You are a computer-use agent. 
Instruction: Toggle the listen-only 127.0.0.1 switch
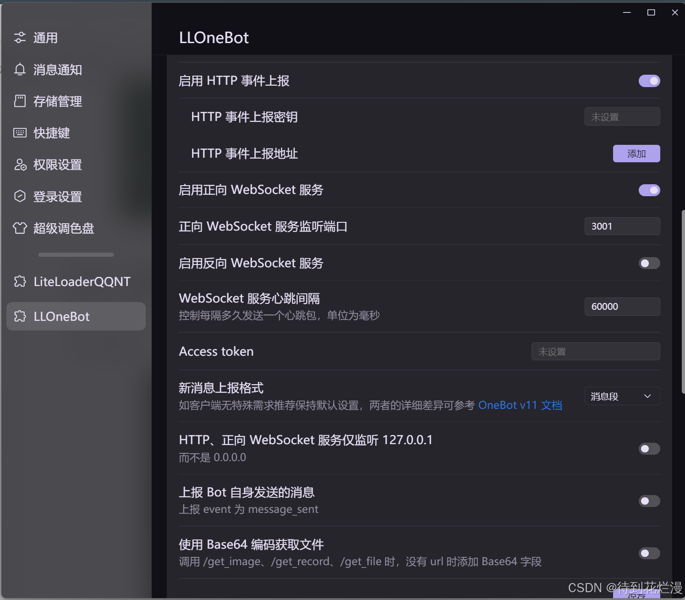coord(649,449)
